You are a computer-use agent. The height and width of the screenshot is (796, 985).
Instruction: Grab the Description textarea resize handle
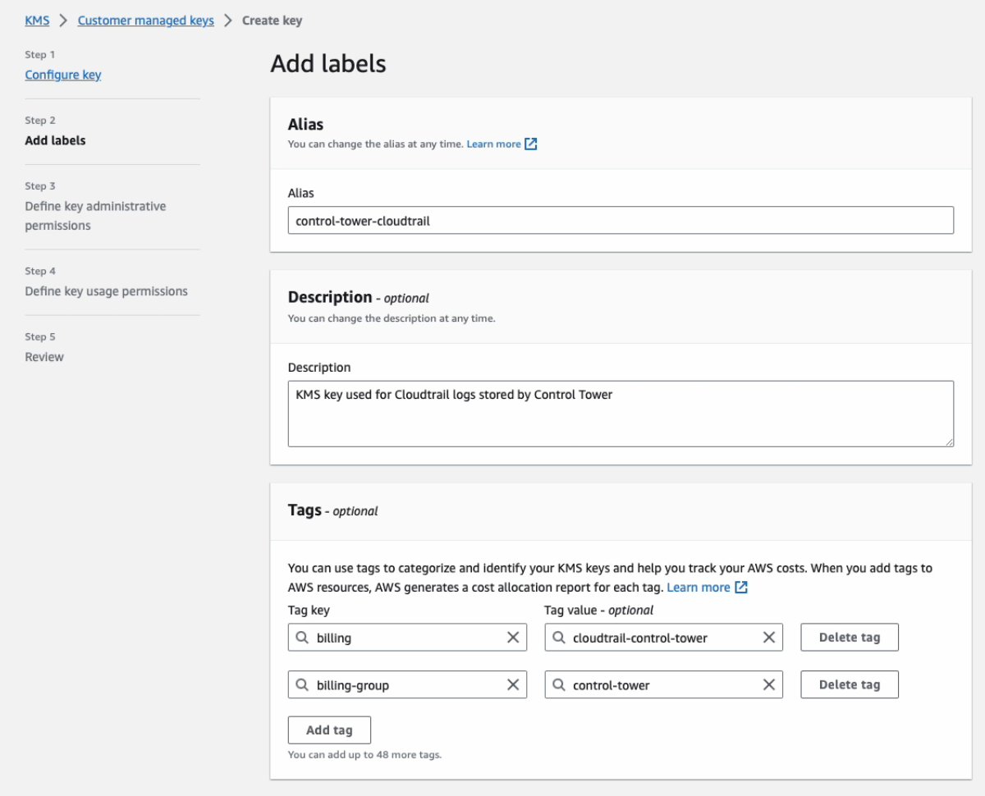tap(948, 441)
